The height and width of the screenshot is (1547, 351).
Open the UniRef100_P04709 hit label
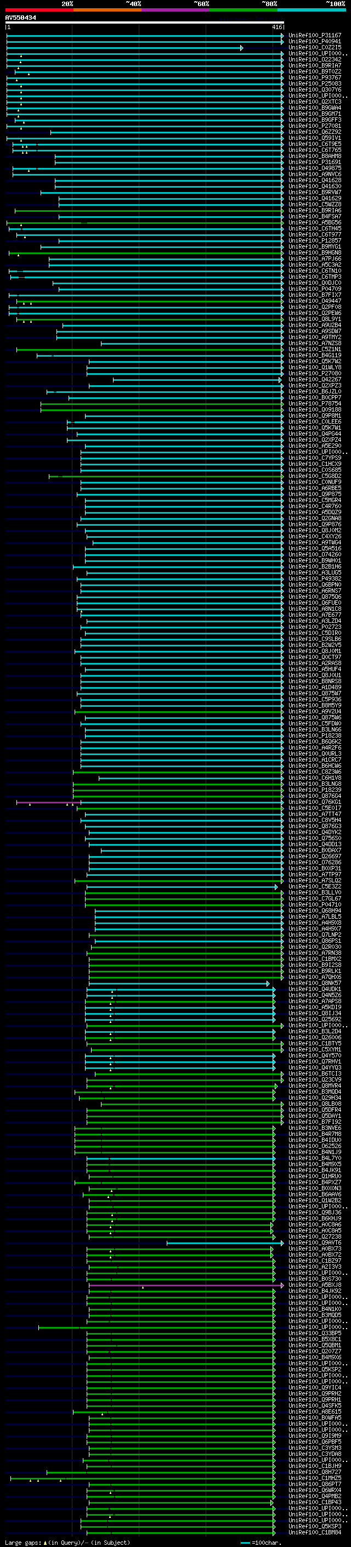click(x=314, y=289)
